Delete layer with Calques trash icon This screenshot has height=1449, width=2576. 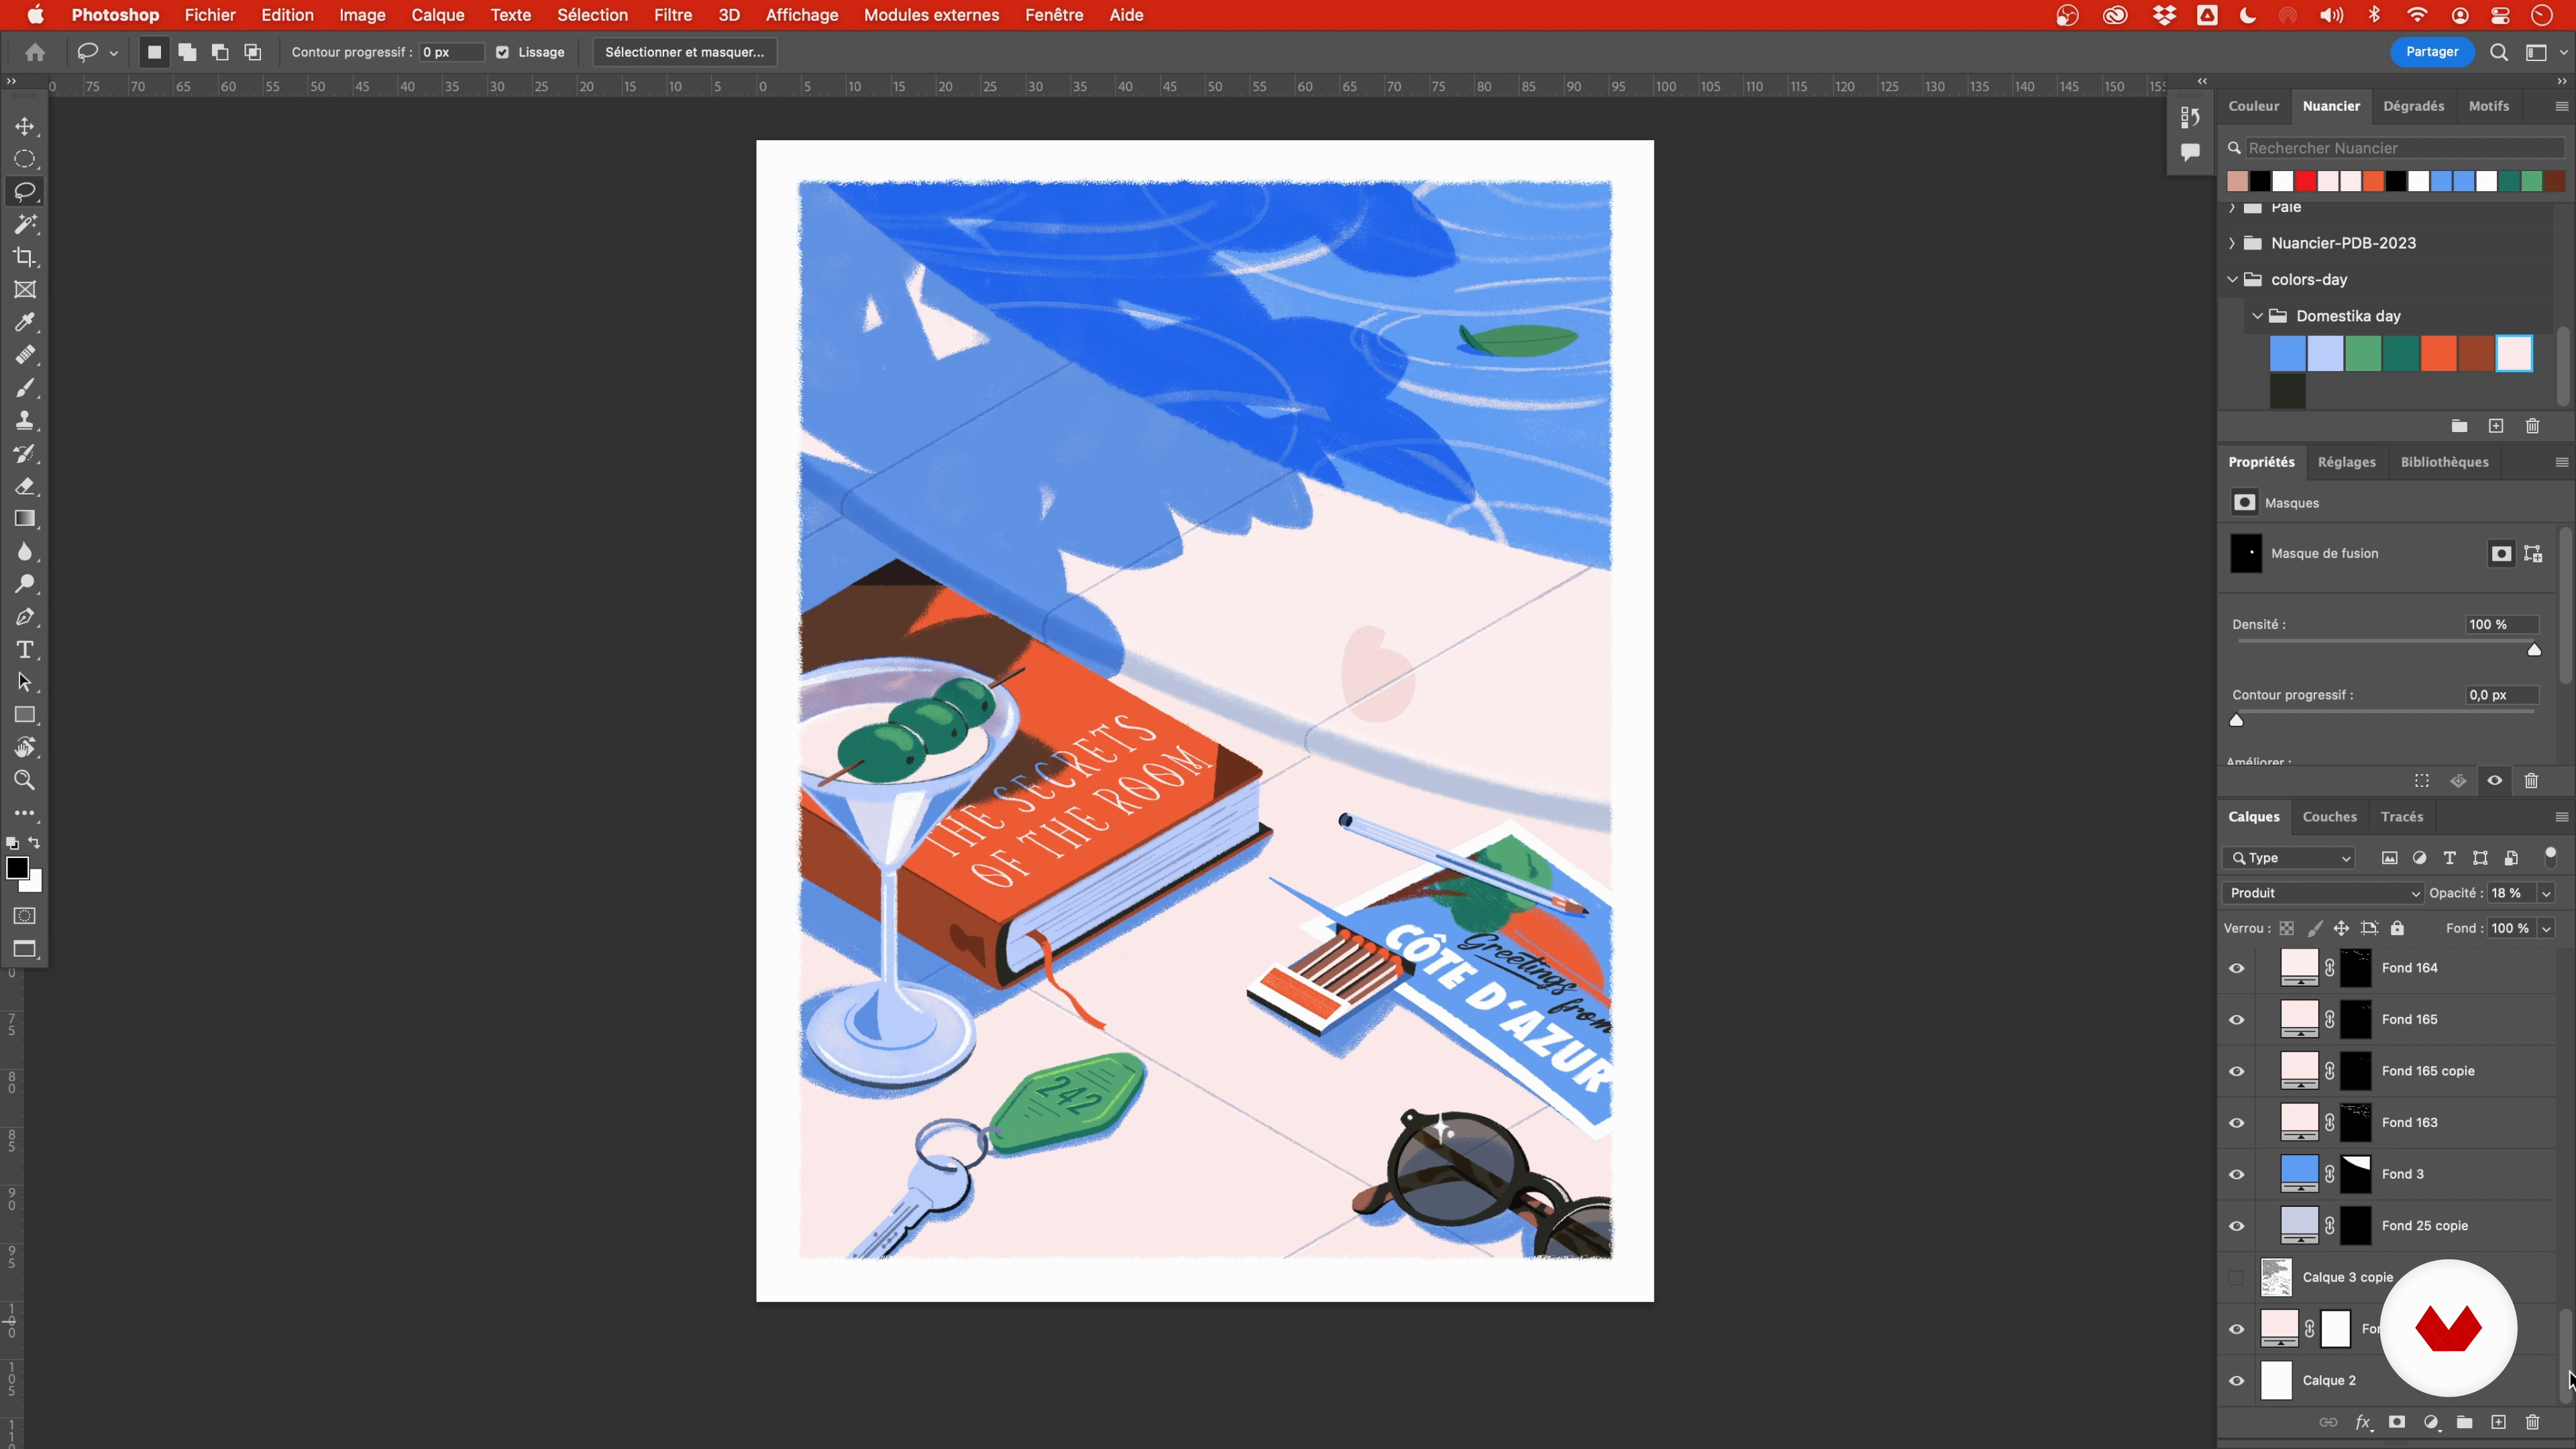point(2532,1422)
